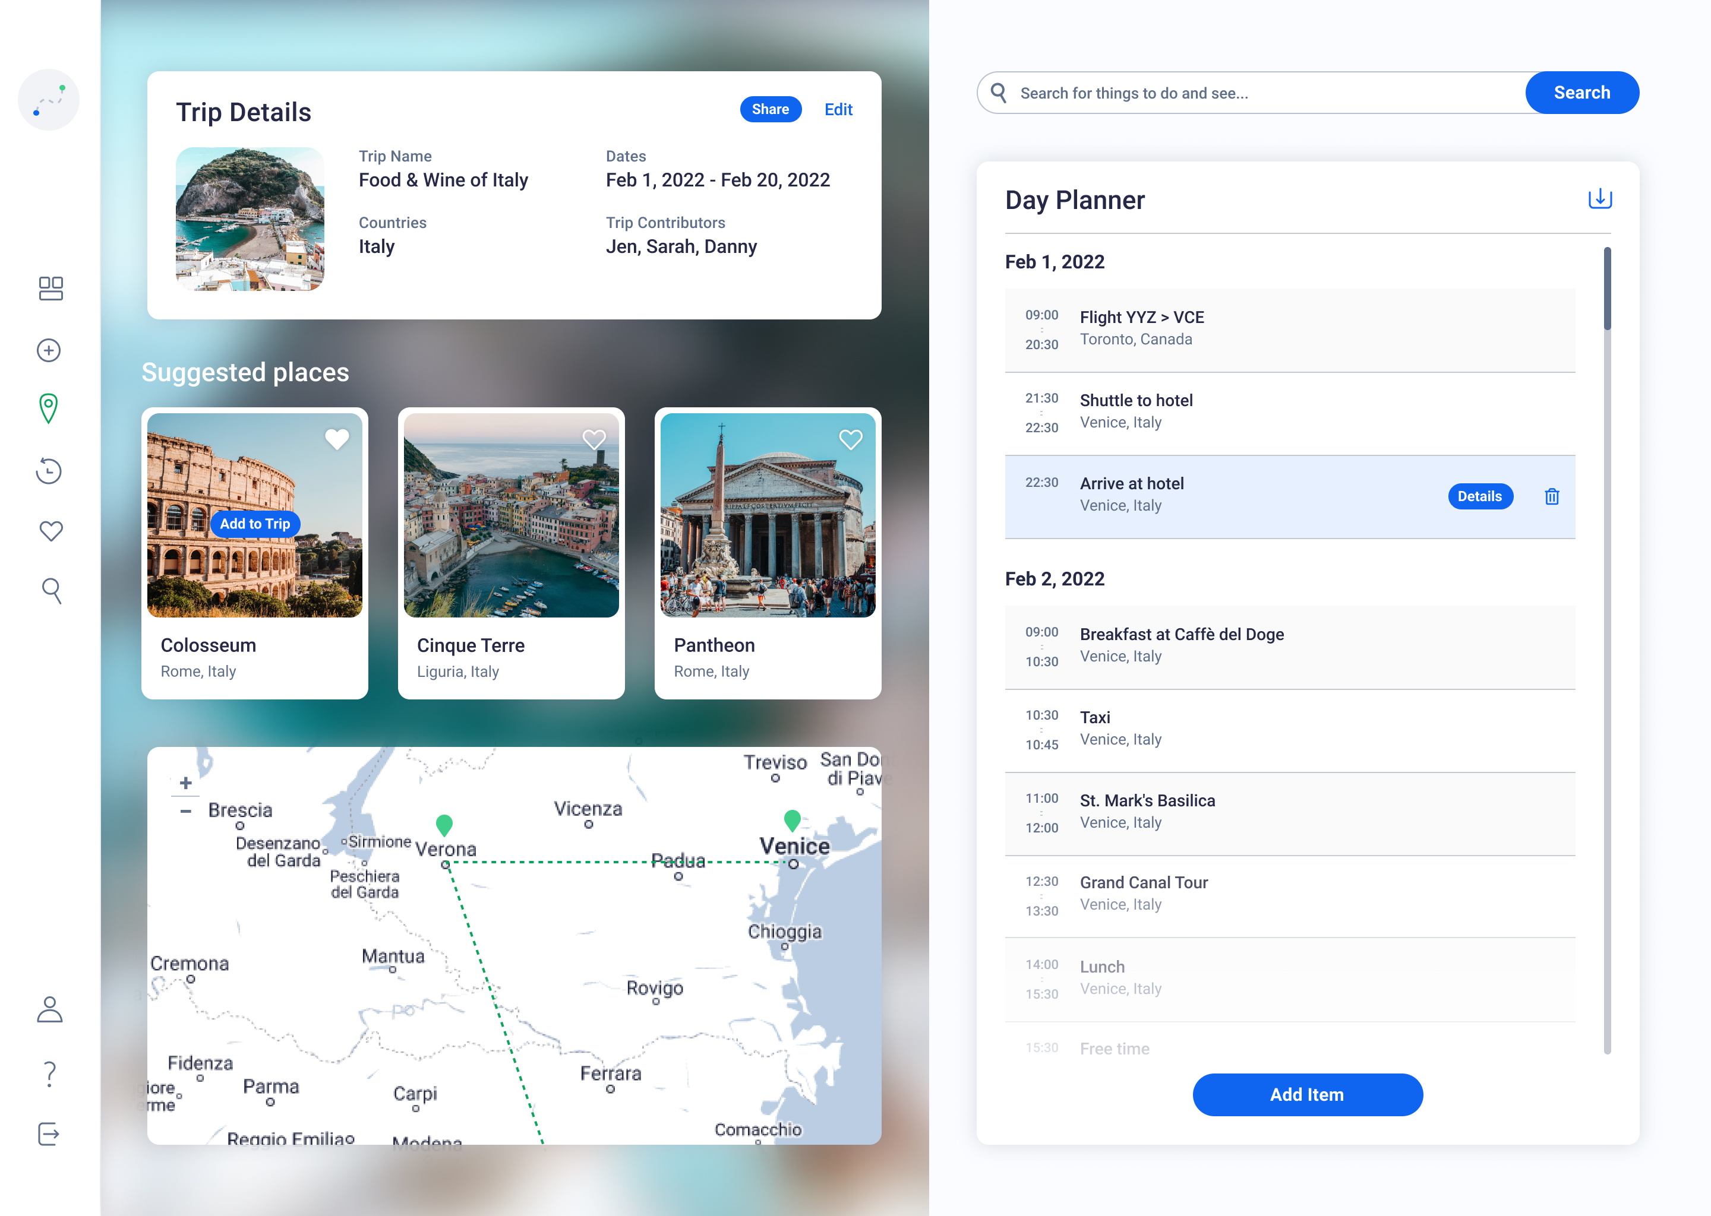Favorite Cinque Terre with its heart toggle

pyautogui.click(x=595, y=439)
